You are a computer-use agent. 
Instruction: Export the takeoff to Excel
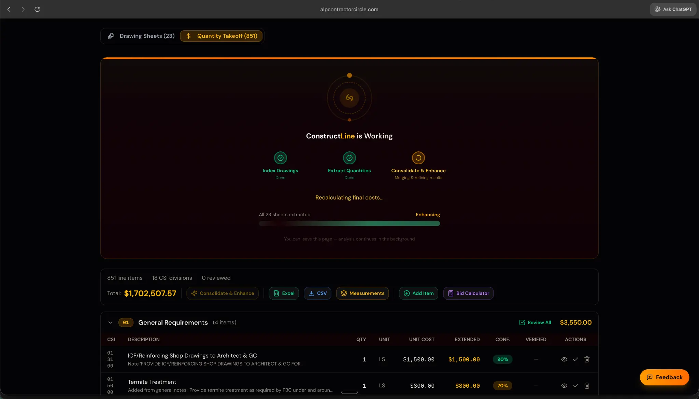pos(284,293)
